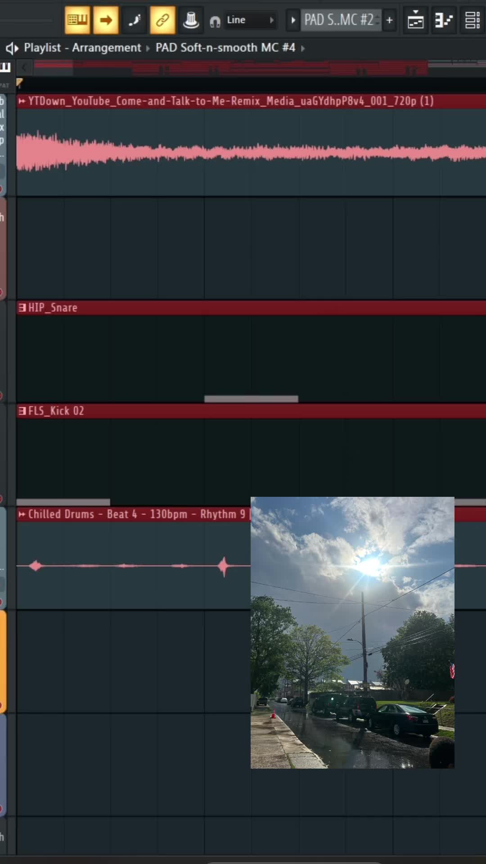Image resolution: width=486 pixels, height=864 pixels.
Task: Open the Chilled Drums clip menu icon
Action: (x=22, y=514)
